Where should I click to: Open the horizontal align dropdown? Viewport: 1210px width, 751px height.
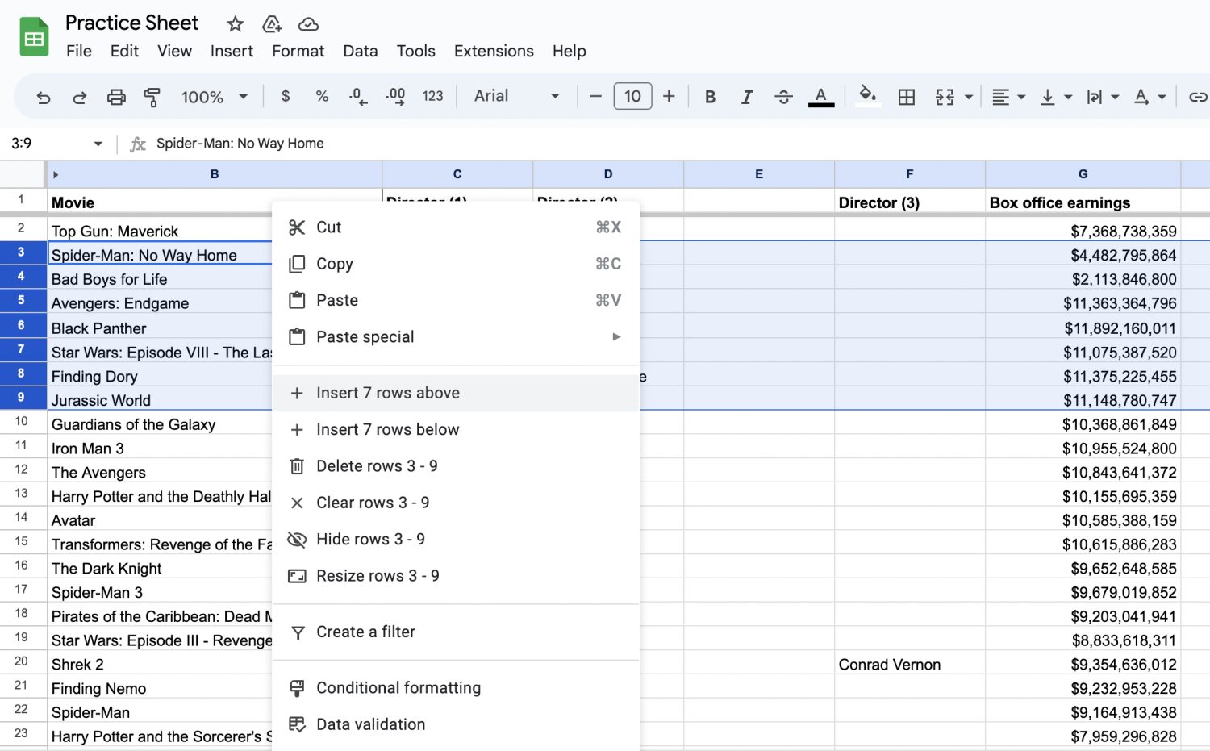(1008, 97)
